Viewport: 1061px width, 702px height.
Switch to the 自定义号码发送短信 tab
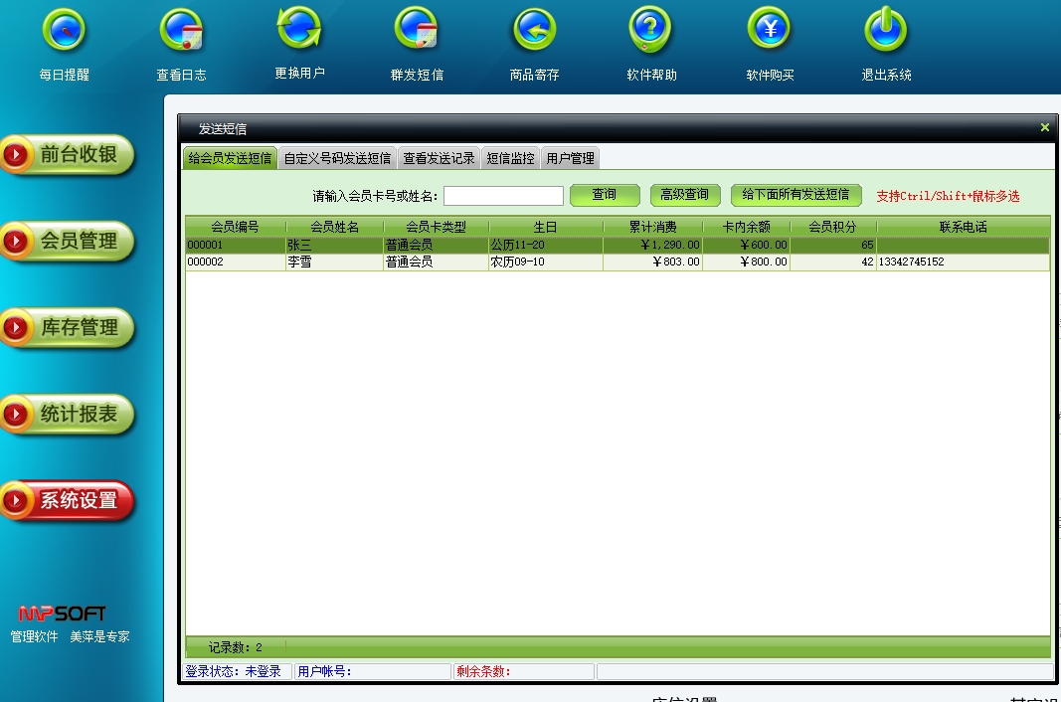(337, 158)
